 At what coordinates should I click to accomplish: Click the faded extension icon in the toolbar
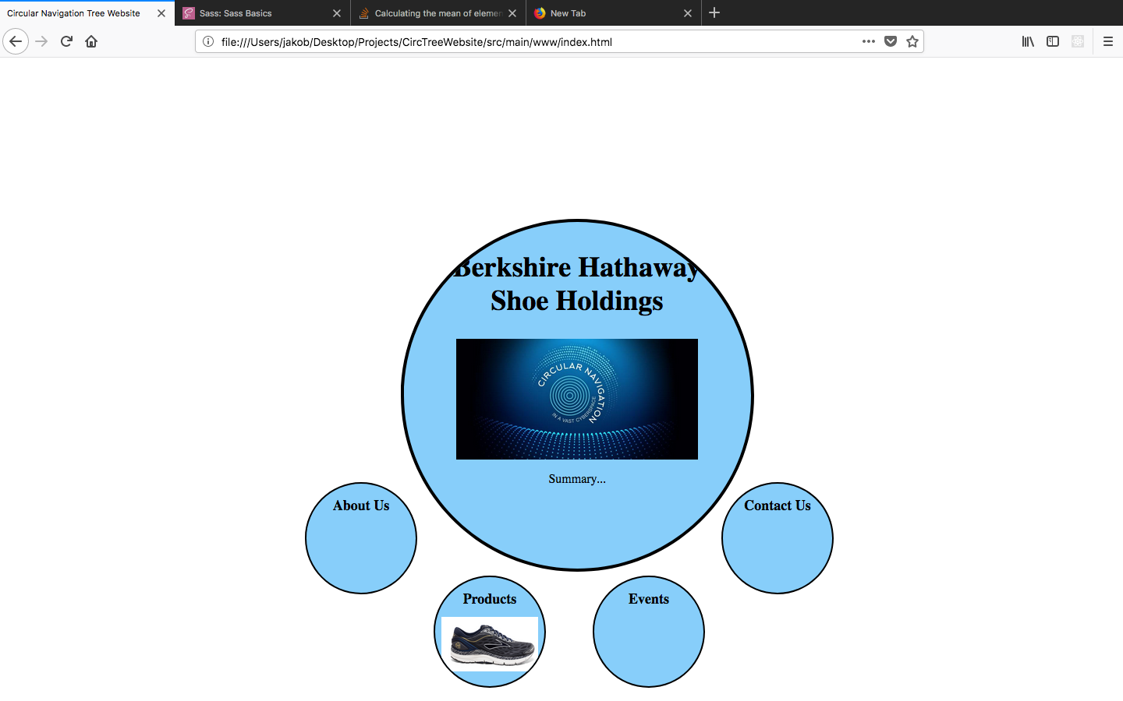point(1078,41)
